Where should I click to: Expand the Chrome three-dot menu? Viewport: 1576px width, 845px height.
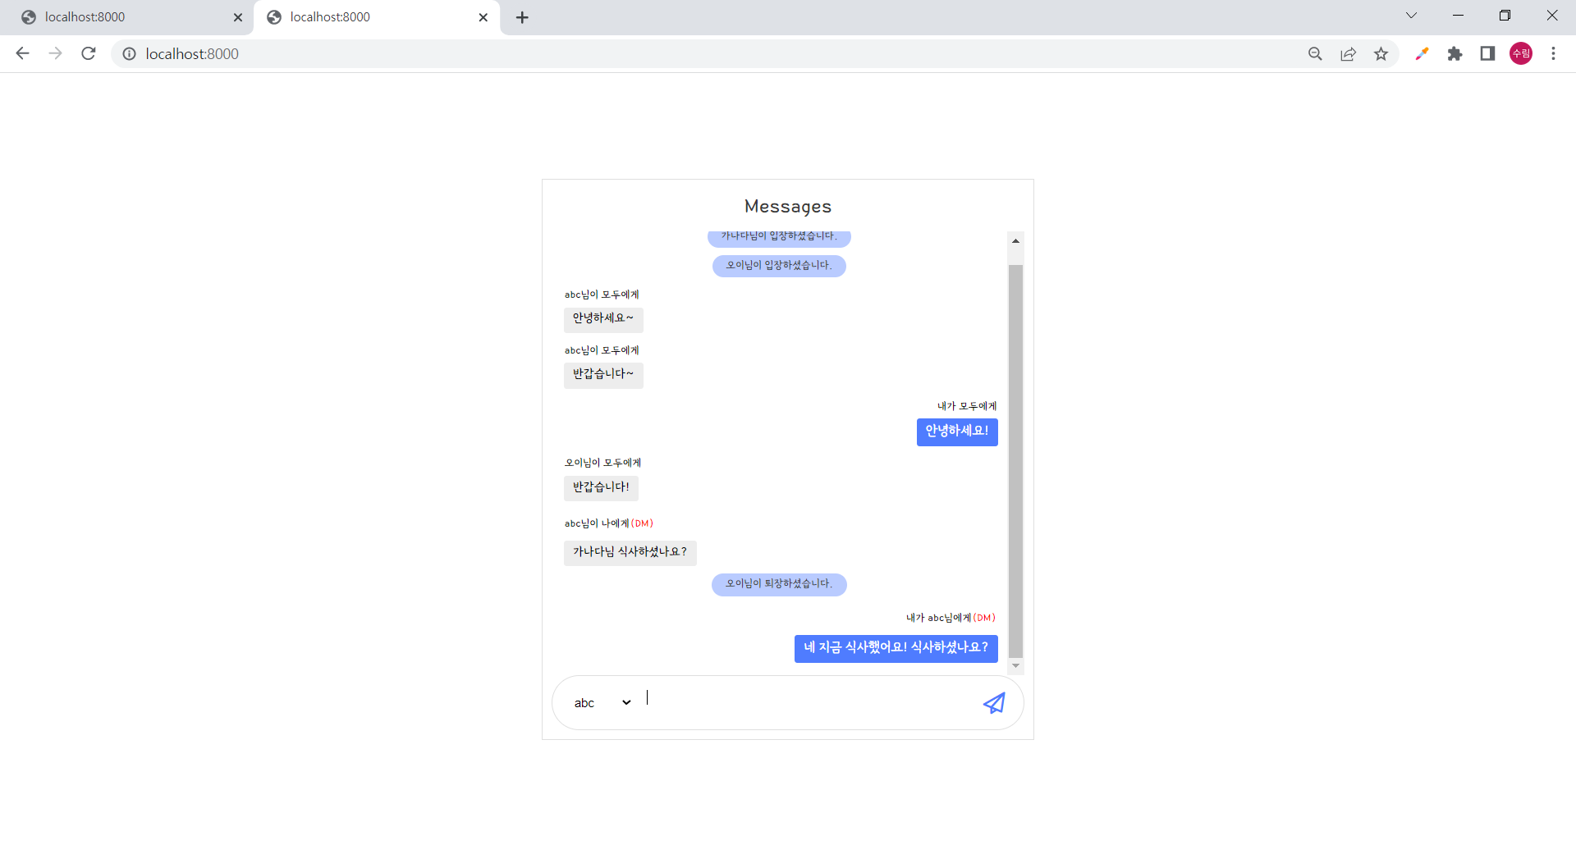[1554, 53]
